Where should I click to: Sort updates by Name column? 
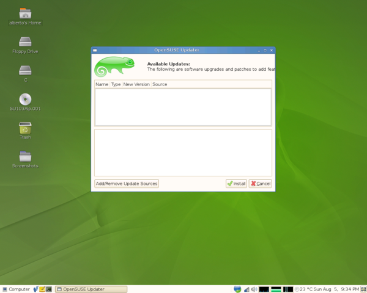102,84
